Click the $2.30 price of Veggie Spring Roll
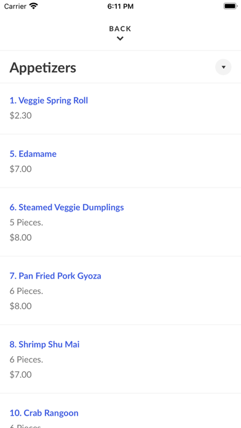This screenshot has height=428, width=241. pyautogui.click(x=21, y=116)
